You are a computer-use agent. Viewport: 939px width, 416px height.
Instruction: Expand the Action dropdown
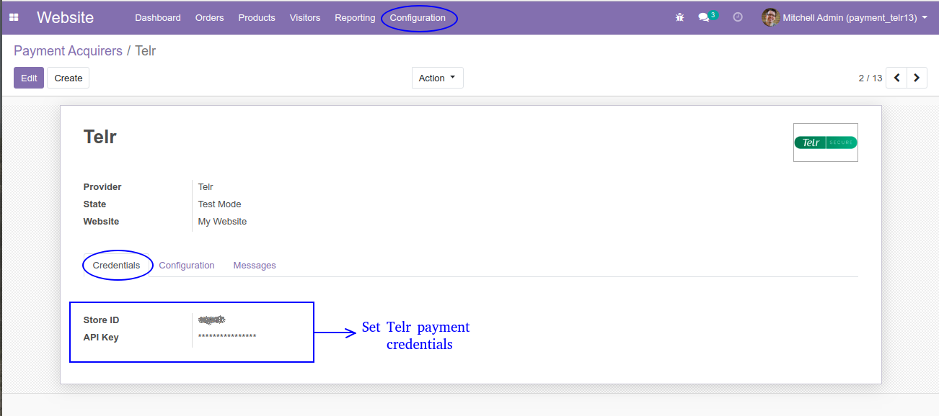[437, 78]
